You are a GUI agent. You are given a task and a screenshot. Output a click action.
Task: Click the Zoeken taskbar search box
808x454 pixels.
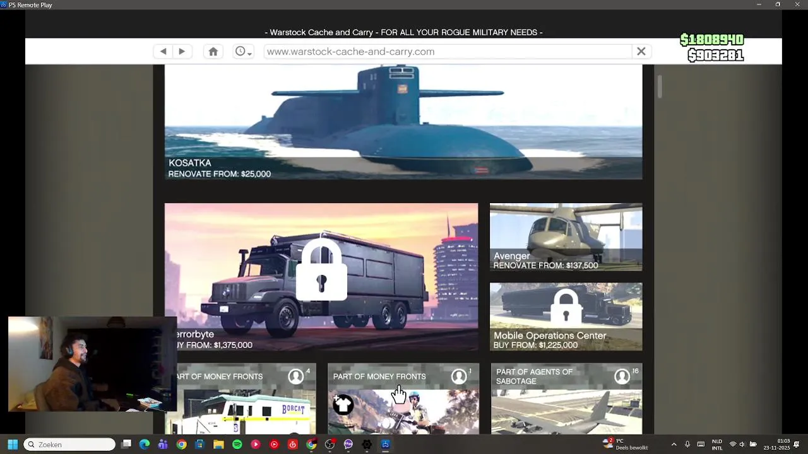tap(69, 445)
